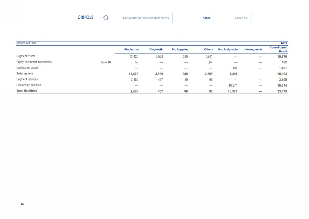Select the Diagnostic column header
The height and width of the screenshot is (219, 309).
[x=156, y=50]
